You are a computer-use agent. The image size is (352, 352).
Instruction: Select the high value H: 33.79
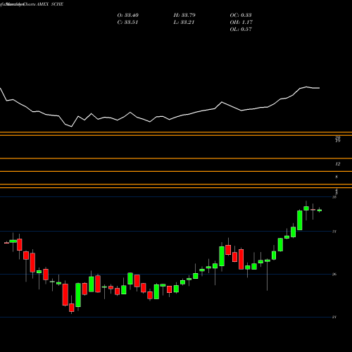pos(184,15)
